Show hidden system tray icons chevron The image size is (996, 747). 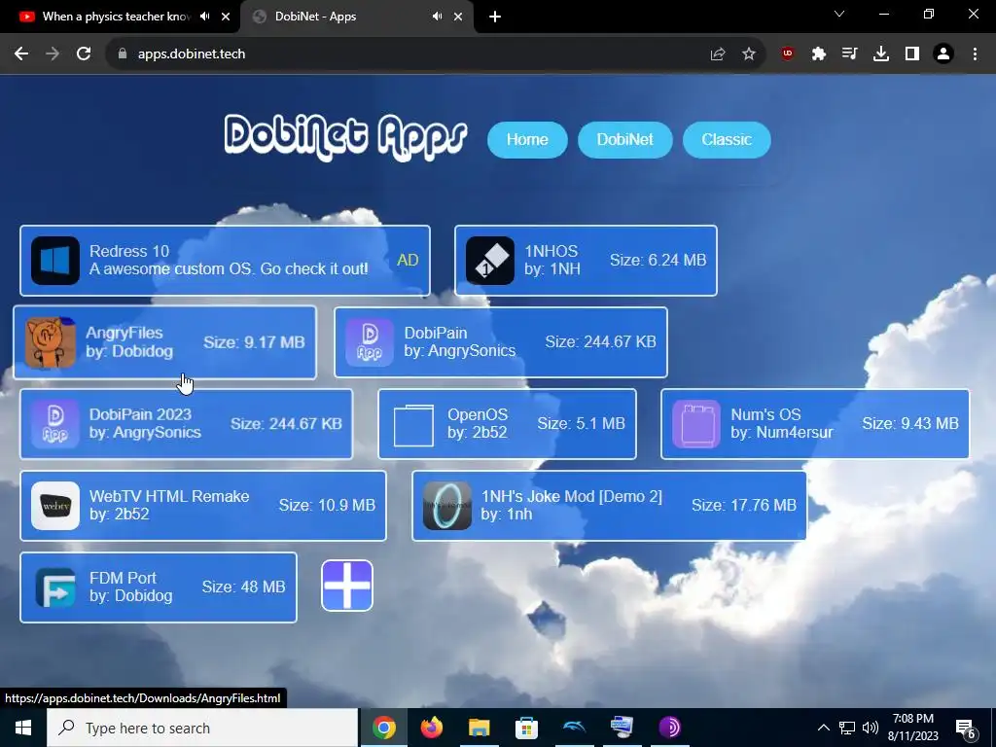(823, 728)
